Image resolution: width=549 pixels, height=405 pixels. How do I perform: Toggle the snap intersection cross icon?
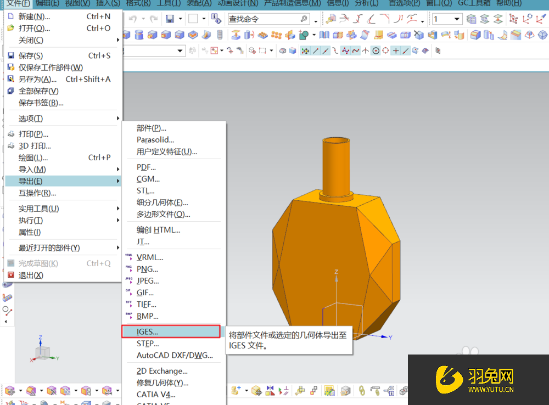(x=395, y=51)
